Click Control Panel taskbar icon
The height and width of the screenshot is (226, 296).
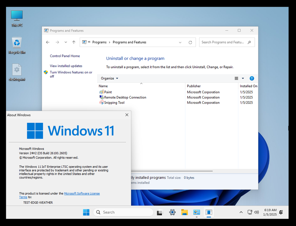[197, 212]
